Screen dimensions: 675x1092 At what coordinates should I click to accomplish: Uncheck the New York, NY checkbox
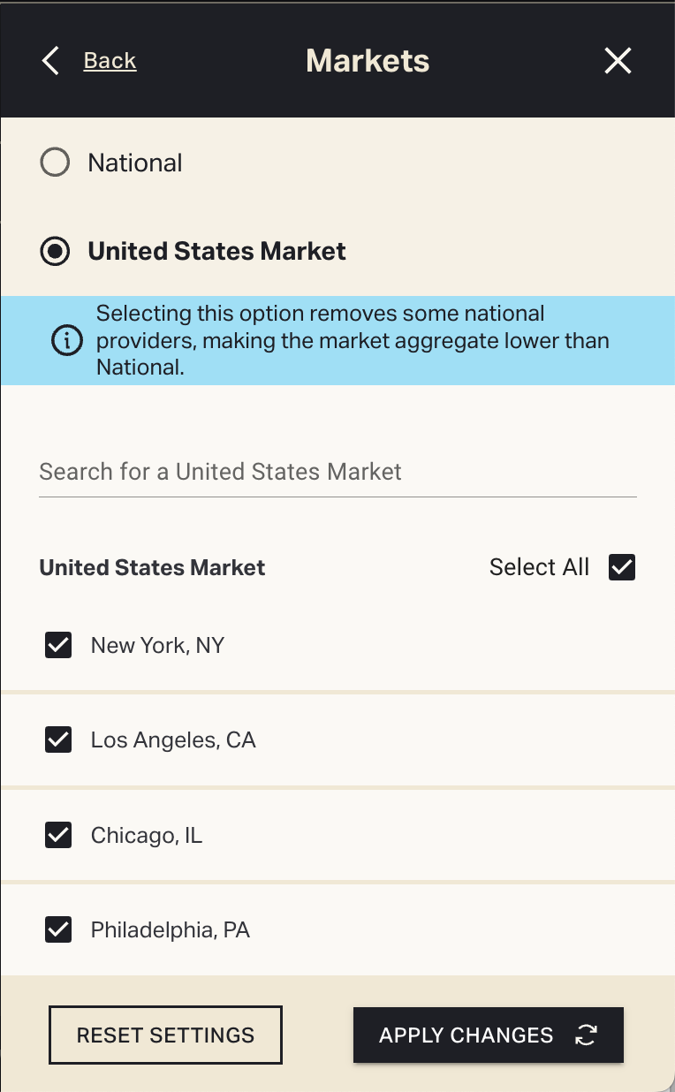[x=58, y=646]
